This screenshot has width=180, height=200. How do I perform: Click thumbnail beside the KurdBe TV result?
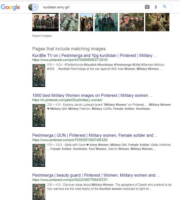[x=39, y=75]
